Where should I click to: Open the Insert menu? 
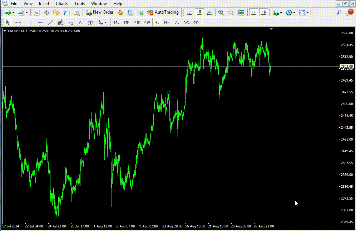[x=44, y=4]
